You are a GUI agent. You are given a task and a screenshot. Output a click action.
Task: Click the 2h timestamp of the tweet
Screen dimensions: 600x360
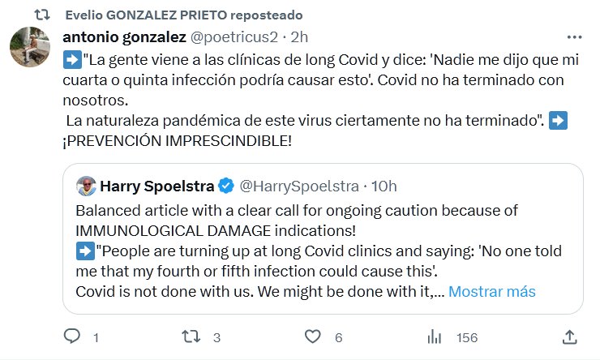[299, 37]
